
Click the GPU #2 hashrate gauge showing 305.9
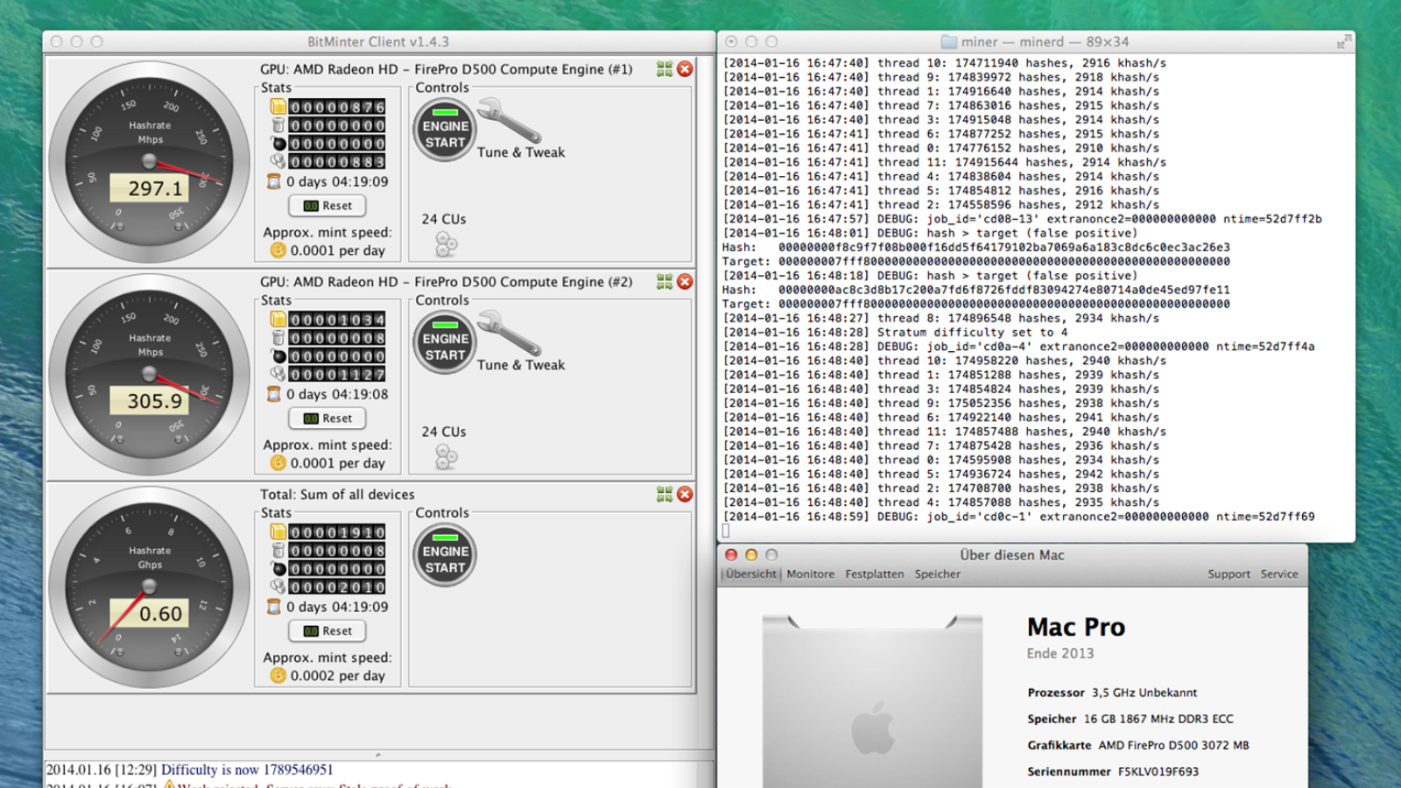(150, 375)
